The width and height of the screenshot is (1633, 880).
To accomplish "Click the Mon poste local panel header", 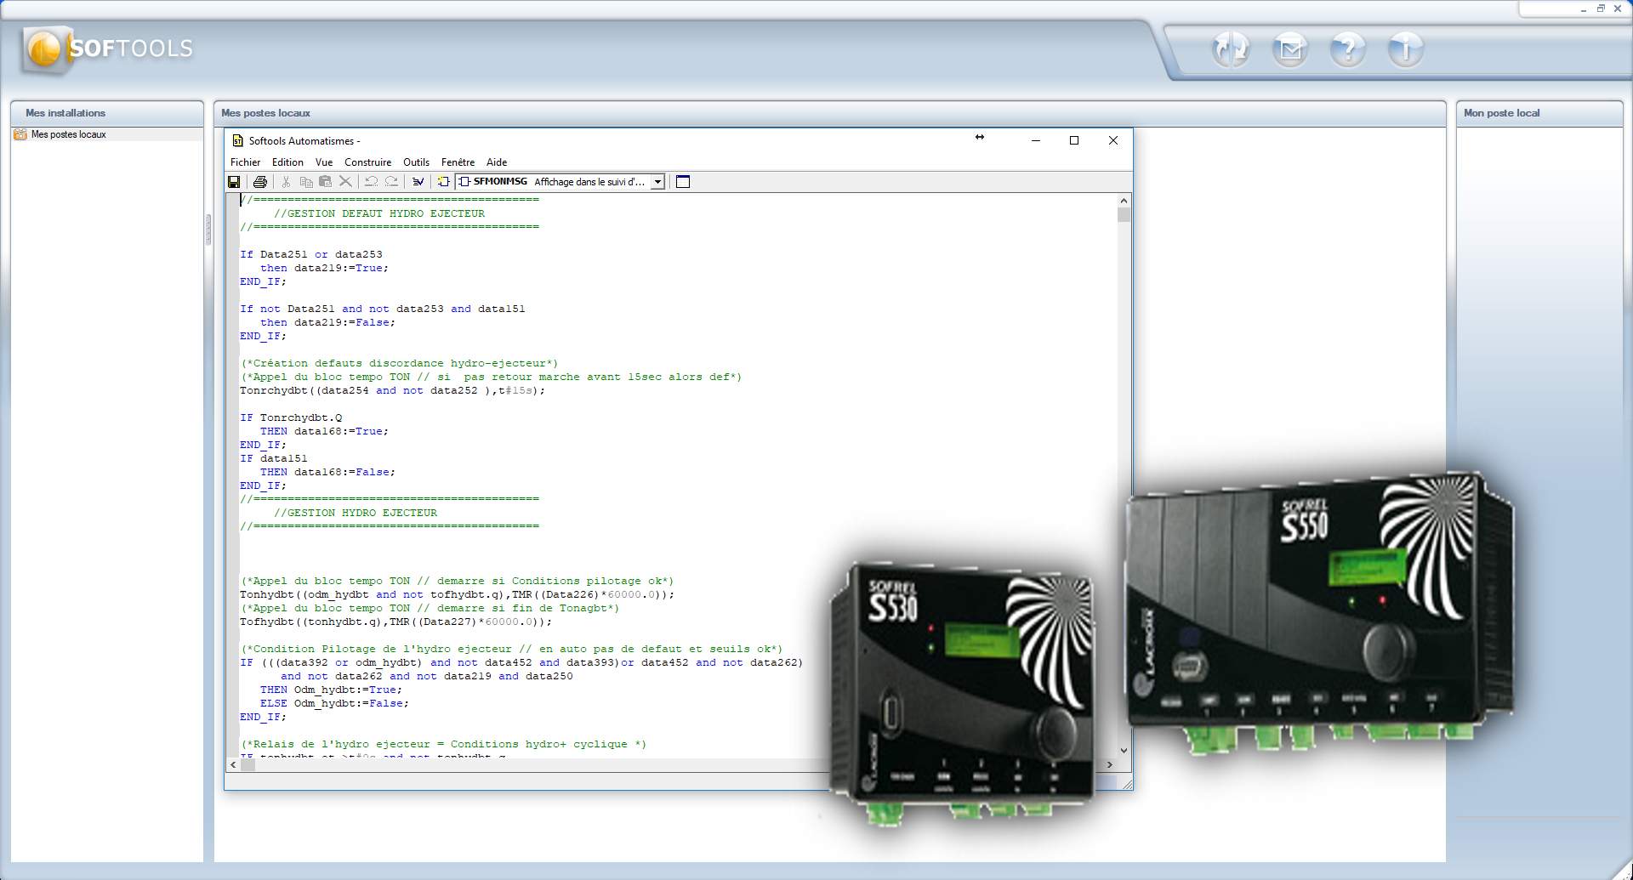I will (1539, 113).
